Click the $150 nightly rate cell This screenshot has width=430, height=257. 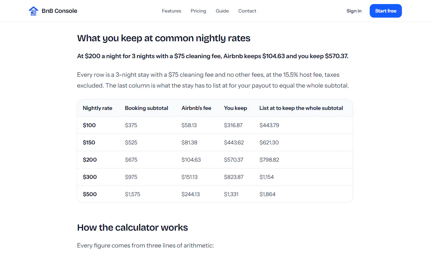(89, 142)
